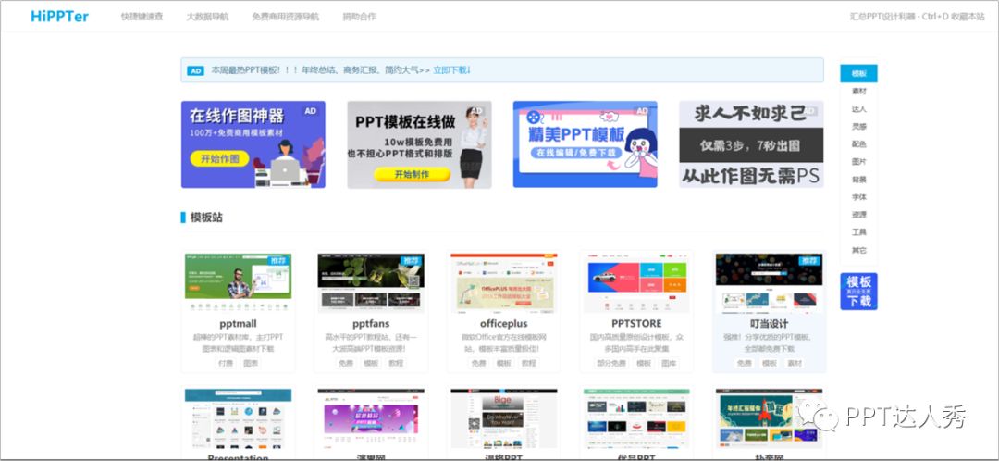Select 灵感 in the side category list

[x=858, y=126]
